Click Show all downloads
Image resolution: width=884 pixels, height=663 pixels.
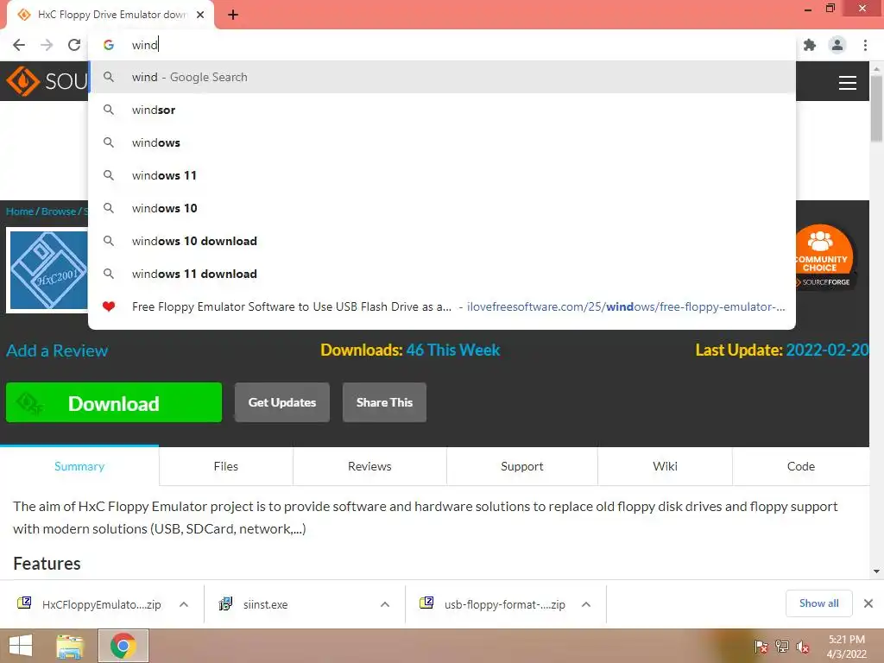818,603
